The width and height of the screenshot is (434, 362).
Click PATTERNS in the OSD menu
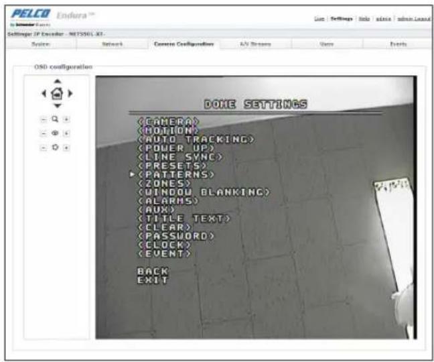click(x=176, y=174)
